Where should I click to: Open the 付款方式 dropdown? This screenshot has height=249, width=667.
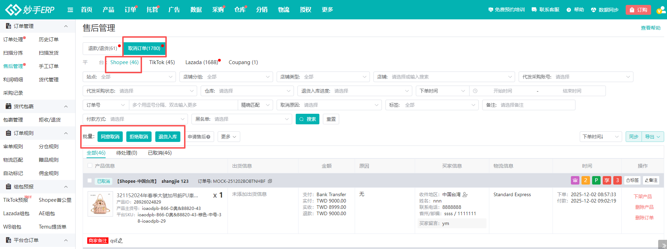[x=135, y=119]
